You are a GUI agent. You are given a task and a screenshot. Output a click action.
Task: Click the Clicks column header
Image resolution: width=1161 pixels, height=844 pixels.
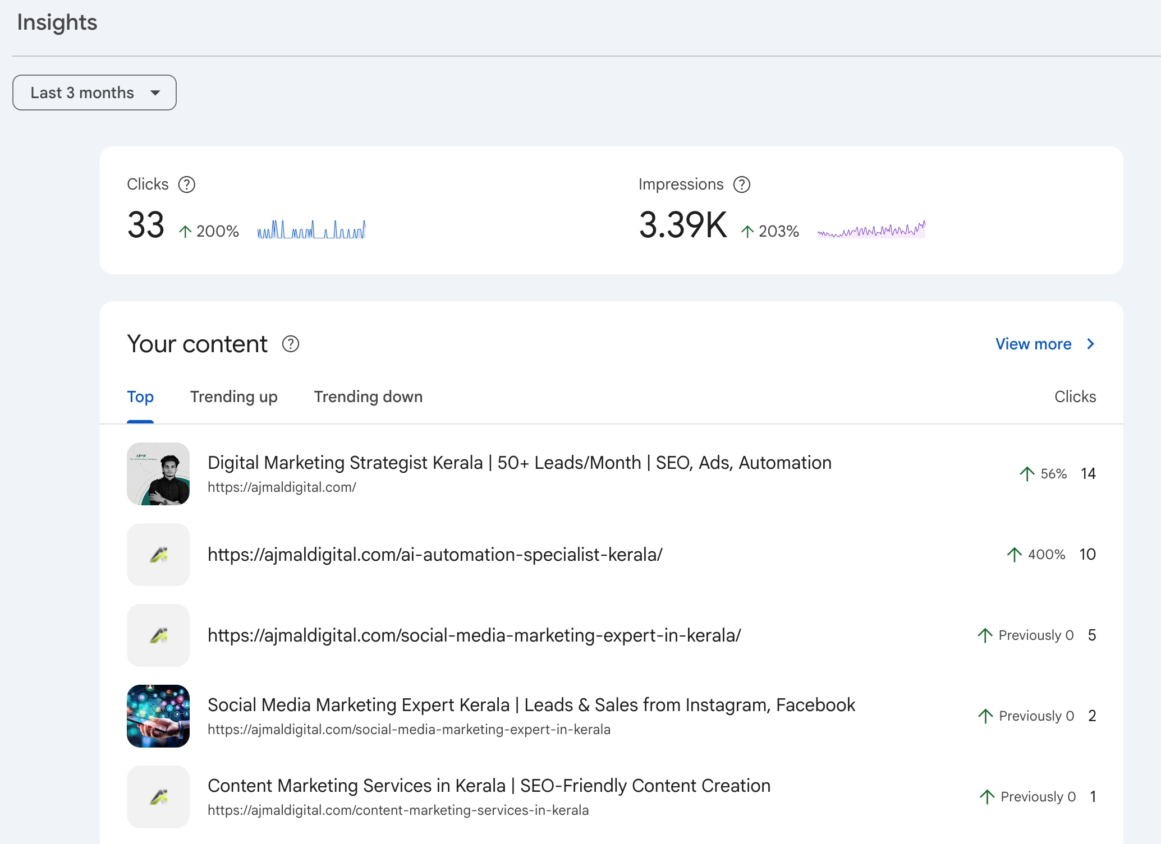(1075, 396)
